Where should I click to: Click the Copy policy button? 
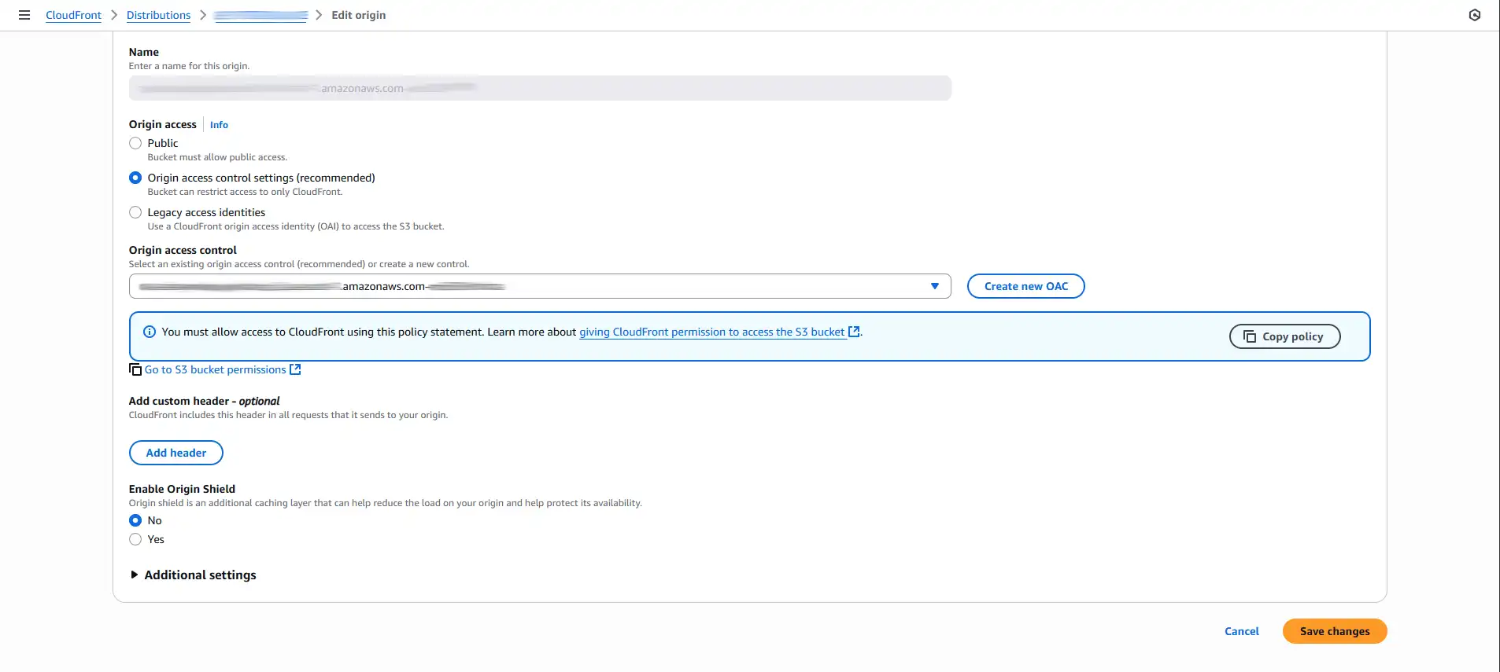[1284, 336]
